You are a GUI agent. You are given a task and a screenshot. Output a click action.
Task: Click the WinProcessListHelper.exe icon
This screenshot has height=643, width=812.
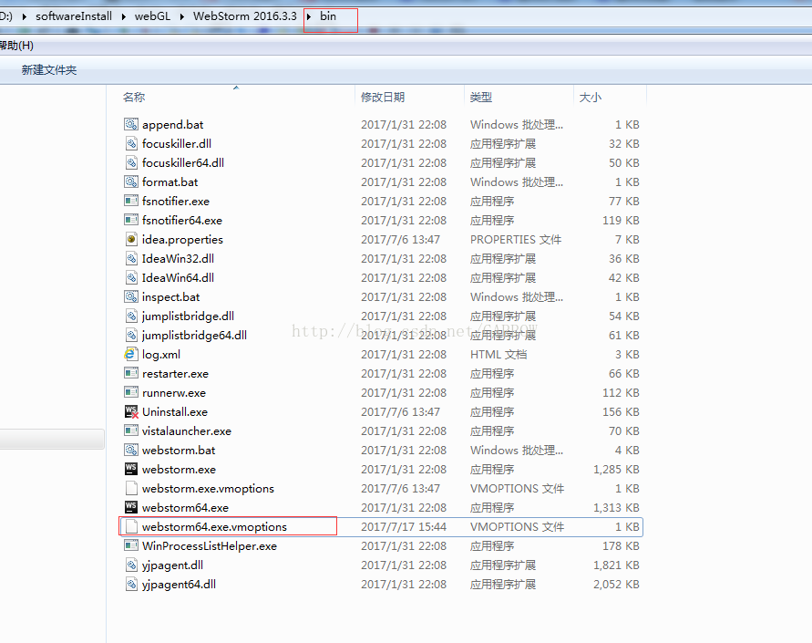[x=131, y=546]
